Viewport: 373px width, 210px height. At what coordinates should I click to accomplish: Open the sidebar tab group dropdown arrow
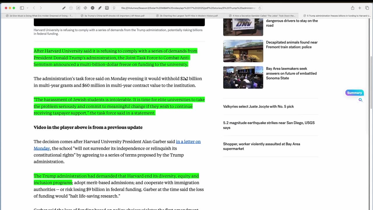point(27,8)
